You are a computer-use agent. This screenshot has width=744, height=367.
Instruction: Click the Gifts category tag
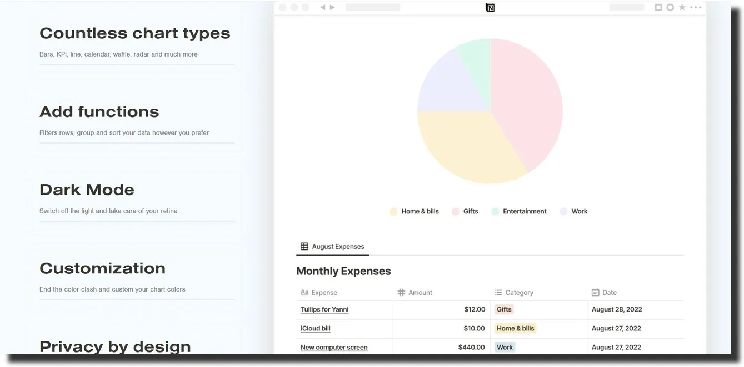pyautogui.click(x=504, y=309)
